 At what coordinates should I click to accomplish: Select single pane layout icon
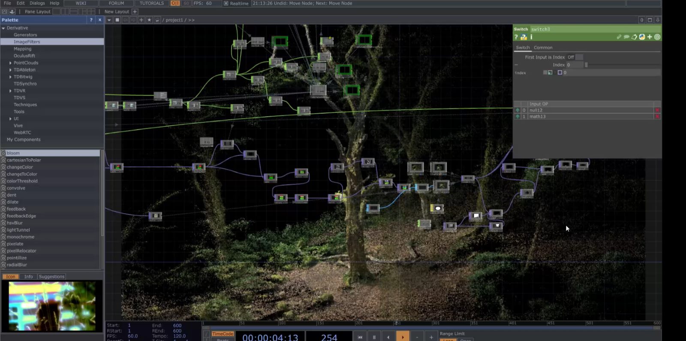(56, 12)
